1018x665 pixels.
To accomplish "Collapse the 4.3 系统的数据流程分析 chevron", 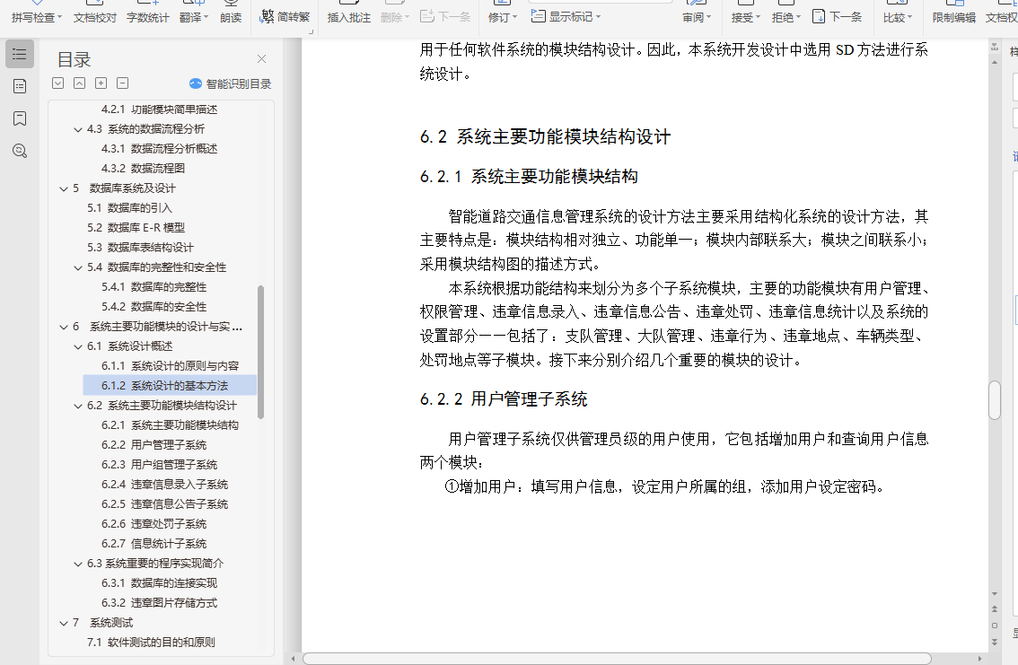I will pyautogui.click(x=78, y=130).
